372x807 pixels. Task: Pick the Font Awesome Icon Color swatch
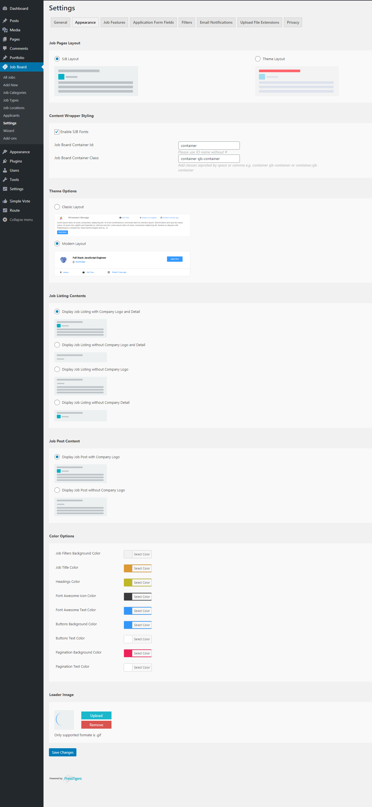128,596
